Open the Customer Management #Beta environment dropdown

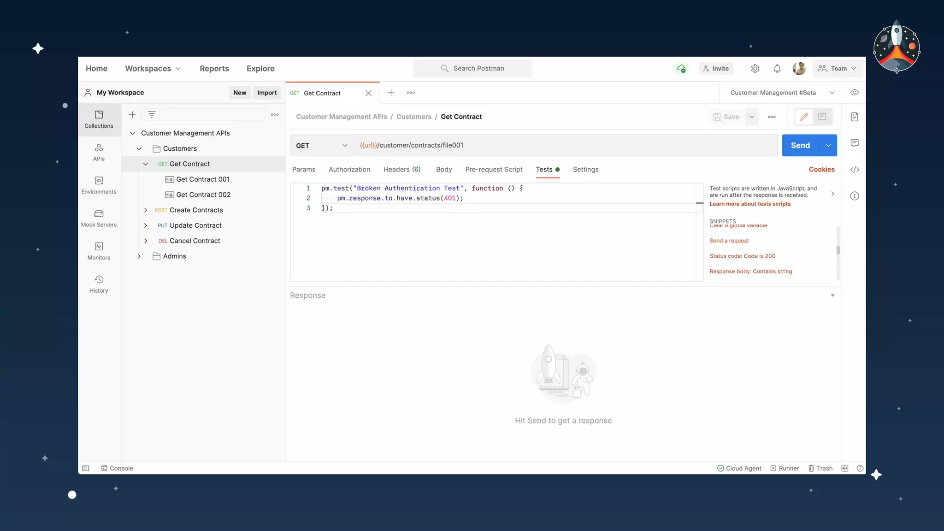click(x=782, y=93)
